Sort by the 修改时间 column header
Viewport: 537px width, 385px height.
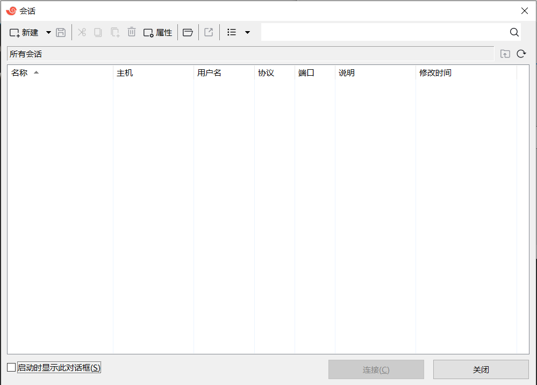tap(466, 73)
